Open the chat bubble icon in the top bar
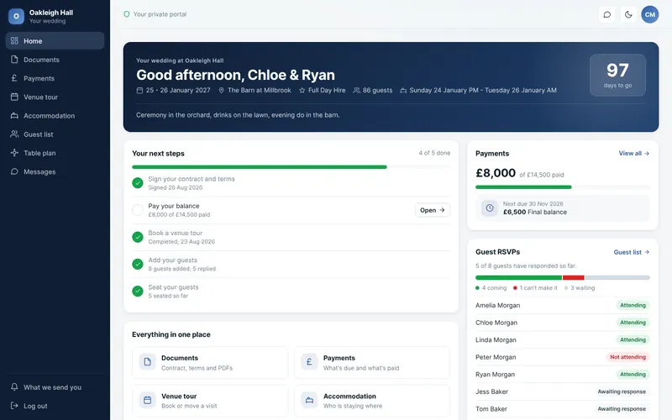 (606, 14)
